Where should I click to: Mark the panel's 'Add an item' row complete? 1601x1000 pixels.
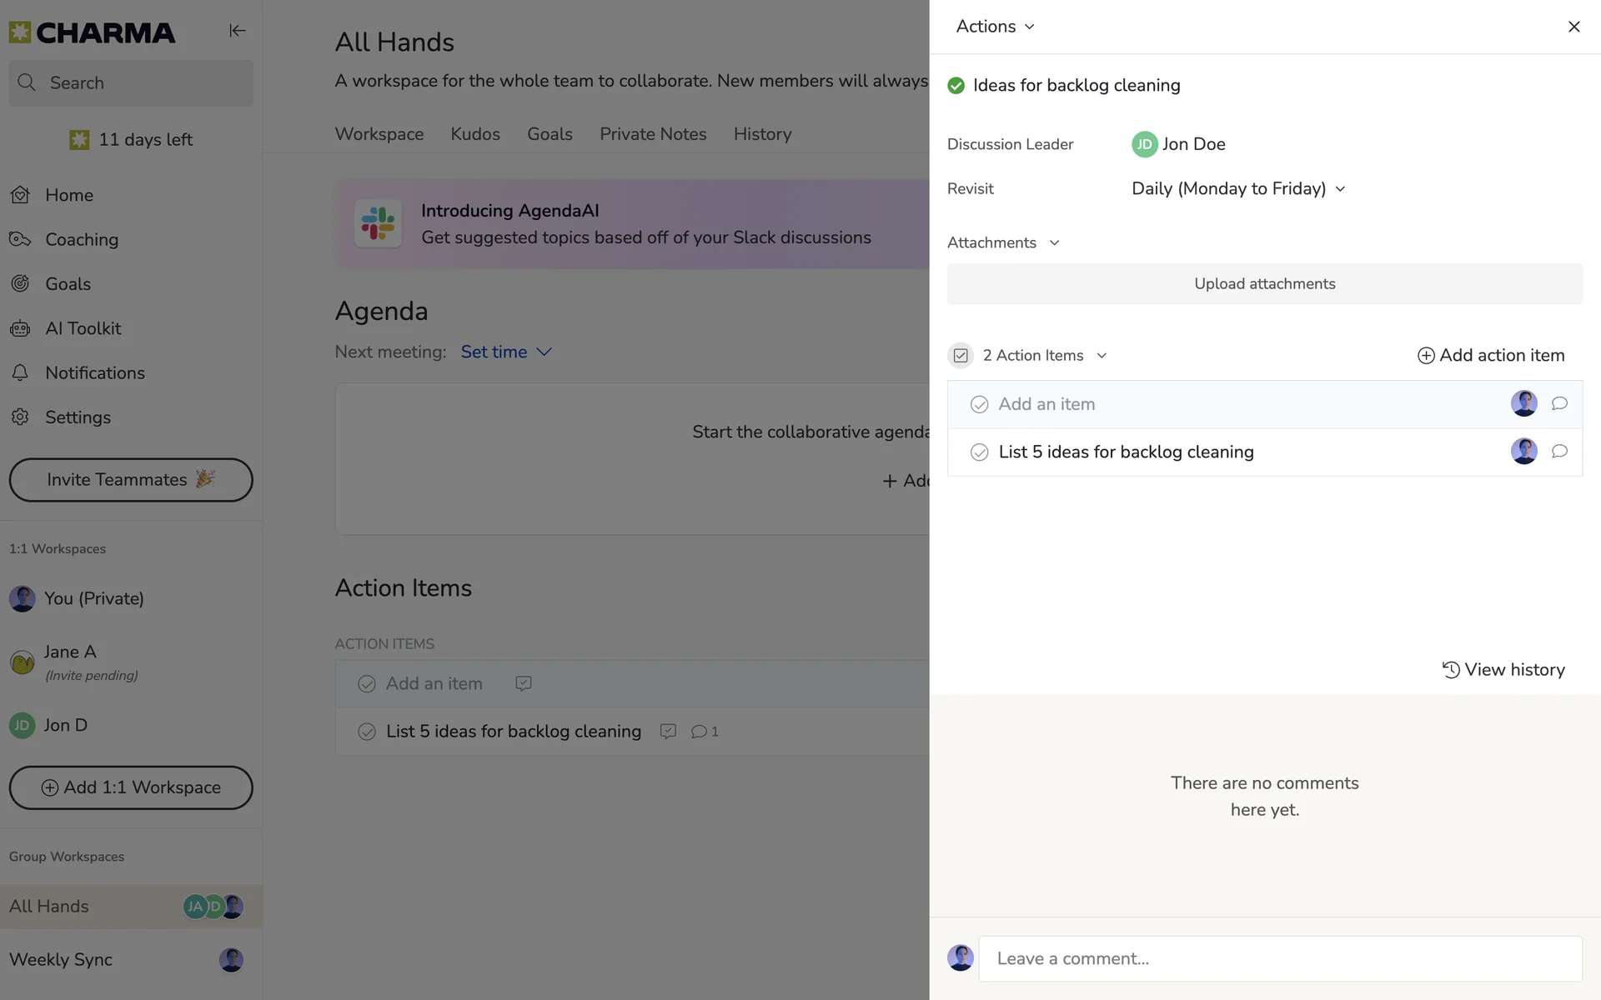[979, 404]
